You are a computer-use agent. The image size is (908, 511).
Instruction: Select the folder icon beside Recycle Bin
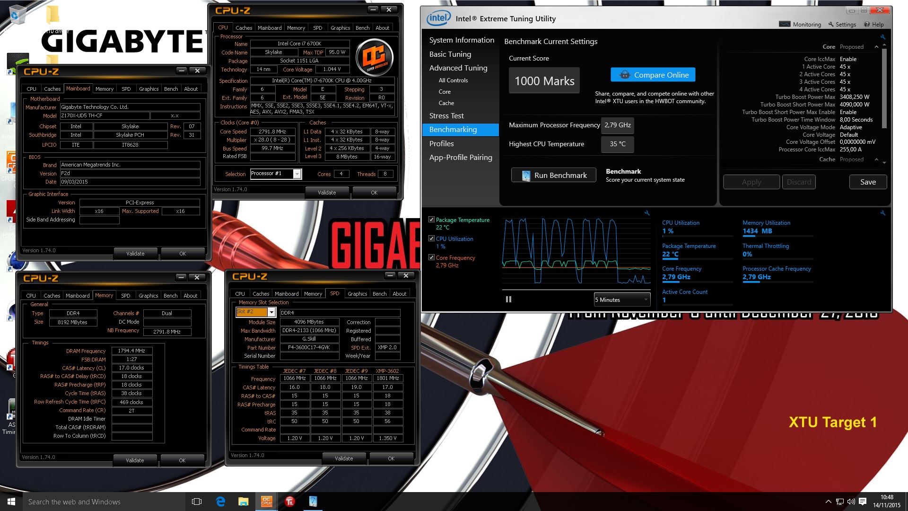click(52, 14)
